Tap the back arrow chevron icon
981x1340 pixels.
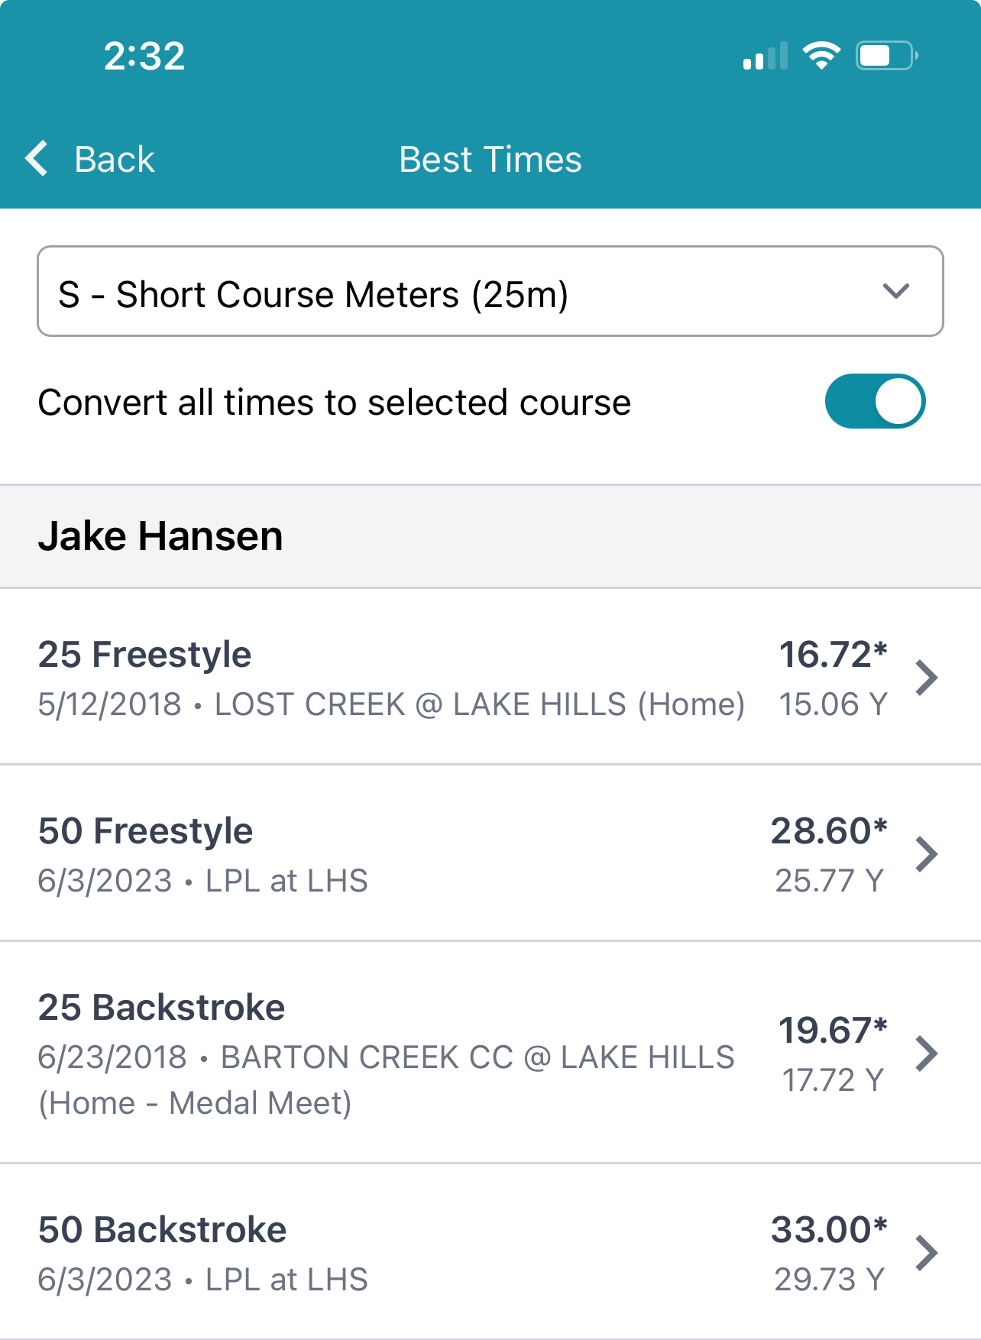click(x=37, y=159)
